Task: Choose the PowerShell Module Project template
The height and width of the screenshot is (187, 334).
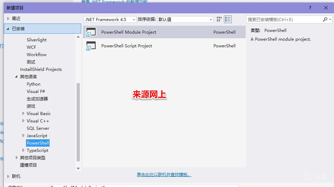Action: click(x=164, y=32)
